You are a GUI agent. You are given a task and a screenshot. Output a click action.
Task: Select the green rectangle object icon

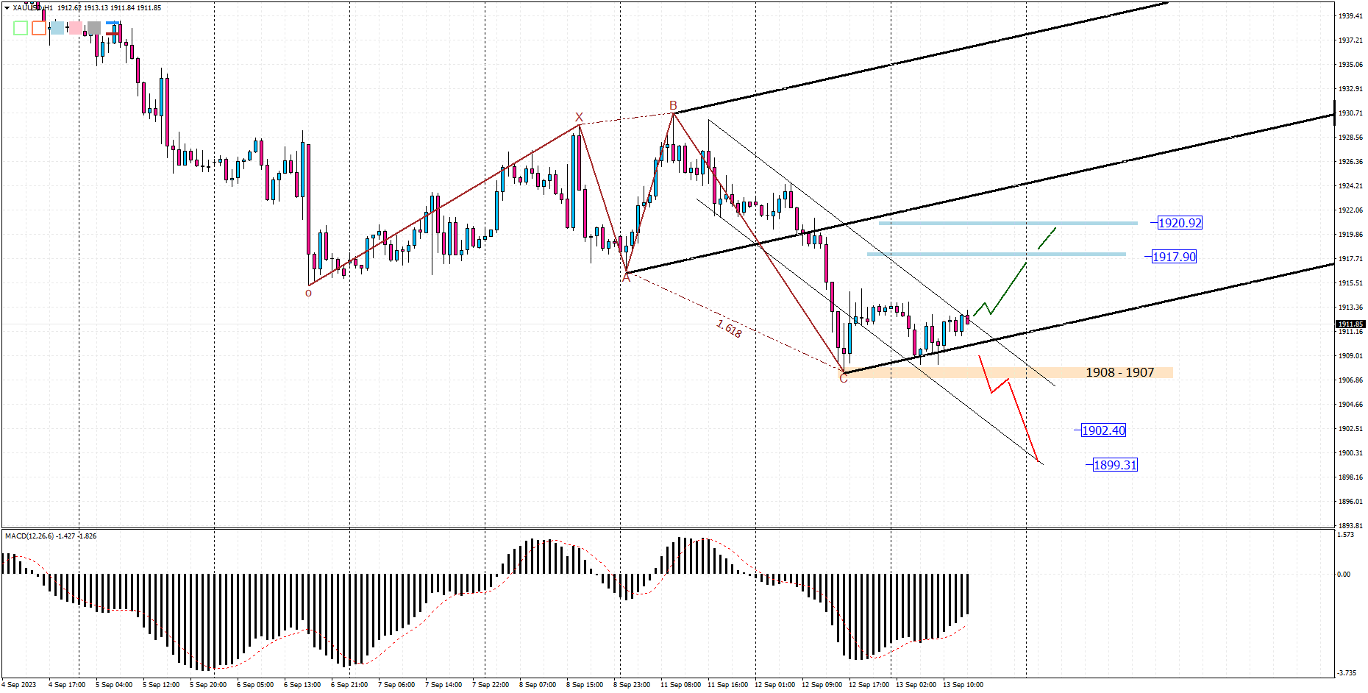pyautogui.click(x=21, y=29)
